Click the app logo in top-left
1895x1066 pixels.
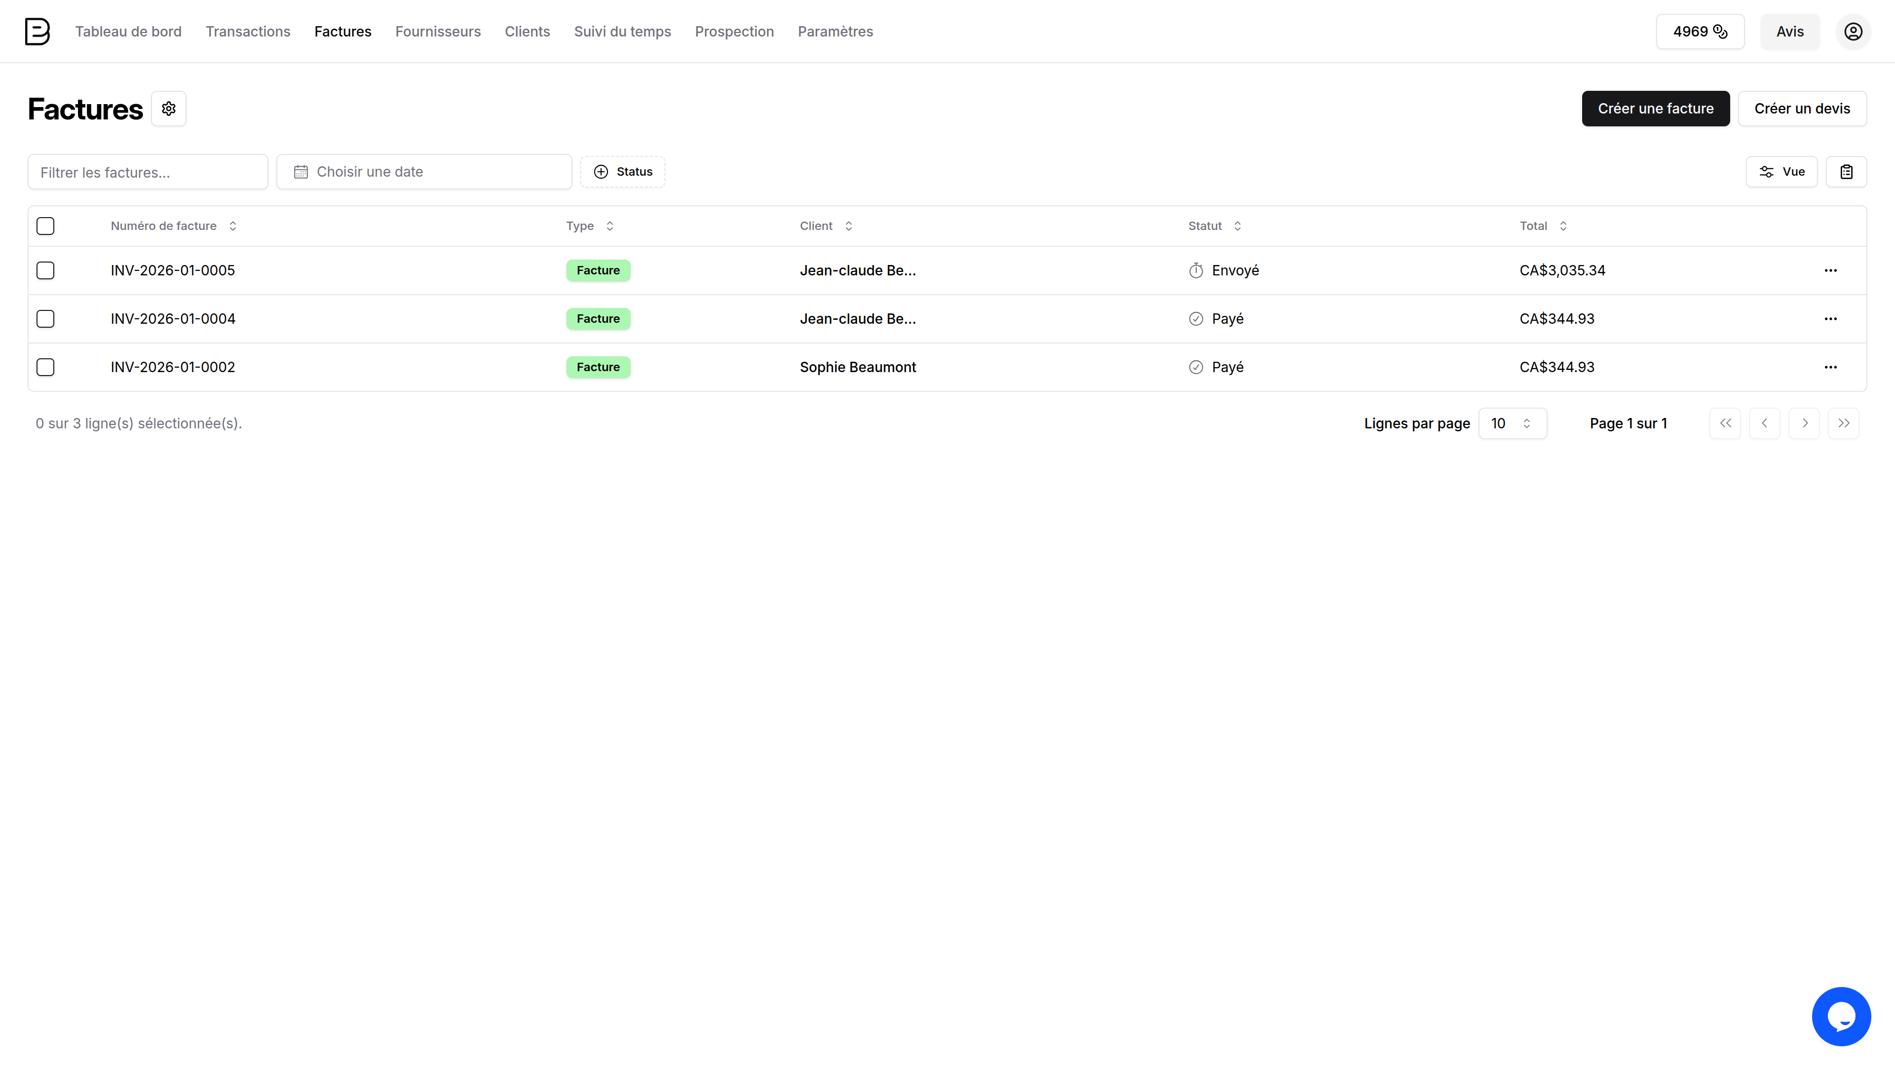pyautogui.click(x=37, y=32)
